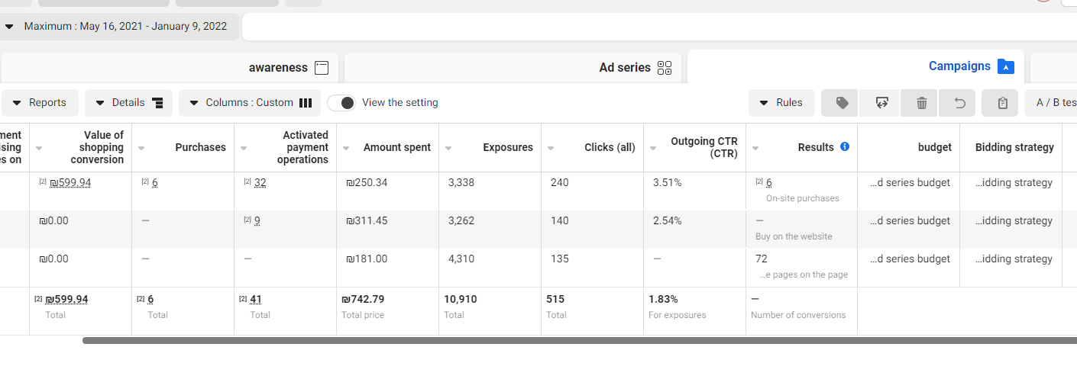
Task: Click the Campaigns folder icon
Action: (x=1006, y=67)
